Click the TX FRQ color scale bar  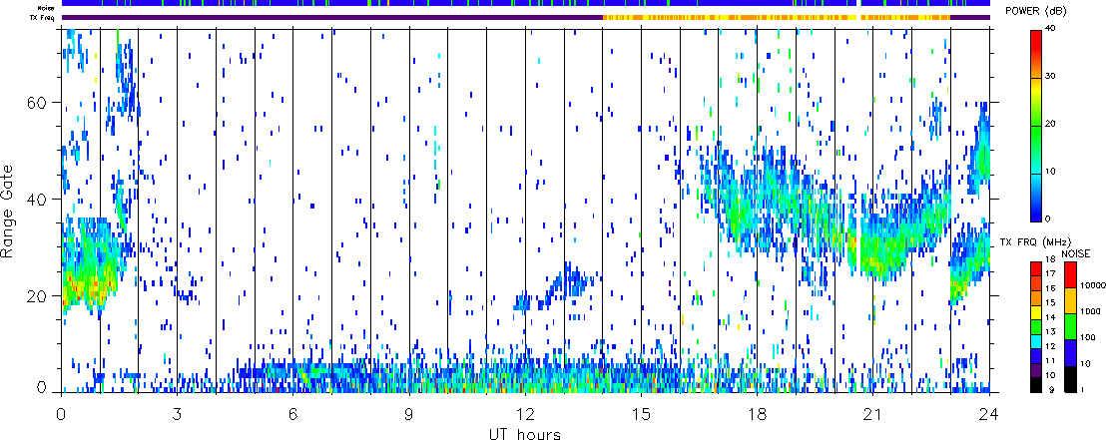click(1036, 327)
